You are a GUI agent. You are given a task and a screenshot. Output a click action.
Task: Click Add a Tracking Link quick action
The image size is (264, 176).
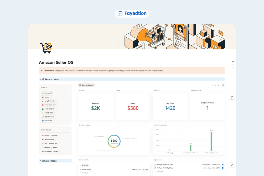pyautogui.click(x=50, y=143)
